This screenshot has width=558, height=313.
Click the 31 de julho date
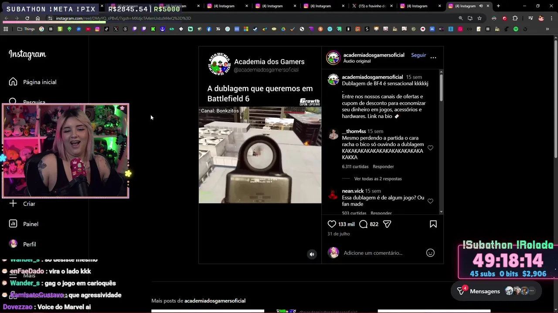click(x=339, y=234)
